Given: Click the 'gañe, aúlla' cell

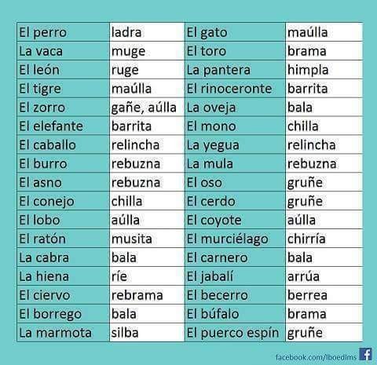Looking at the screenshot, I should pyautogui.click(x=147, y=108).
